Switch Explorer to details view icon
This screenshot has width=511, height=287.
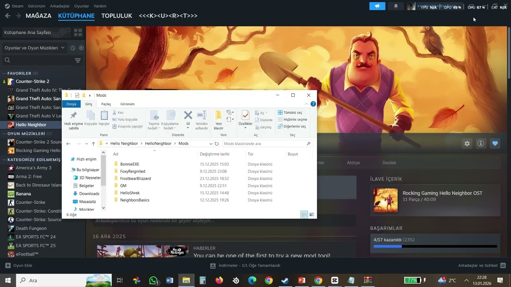click(x=304, y=214)
